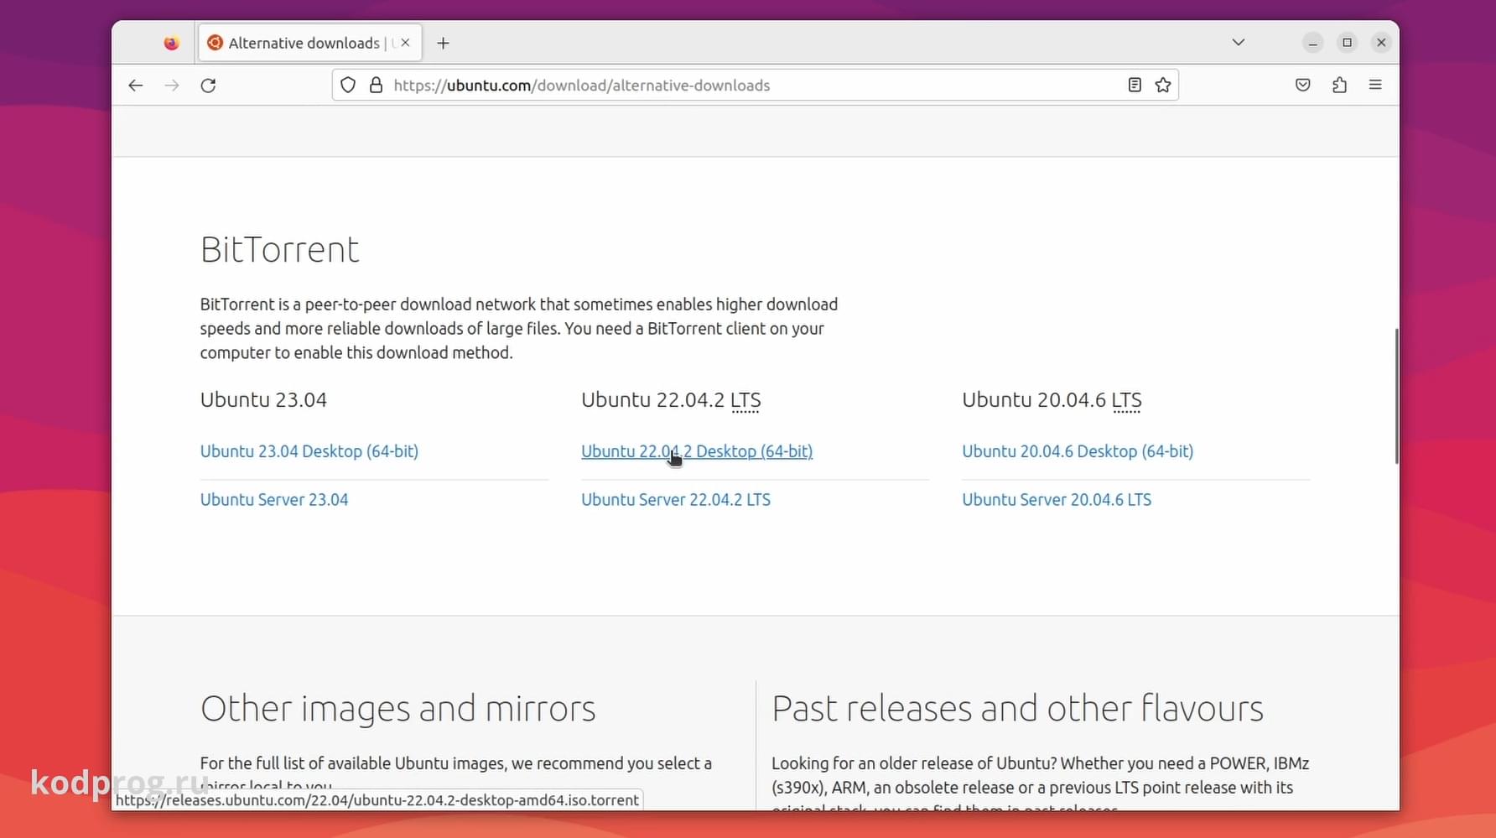Select the Alternative downloads tab

click(x=310, y=43)
